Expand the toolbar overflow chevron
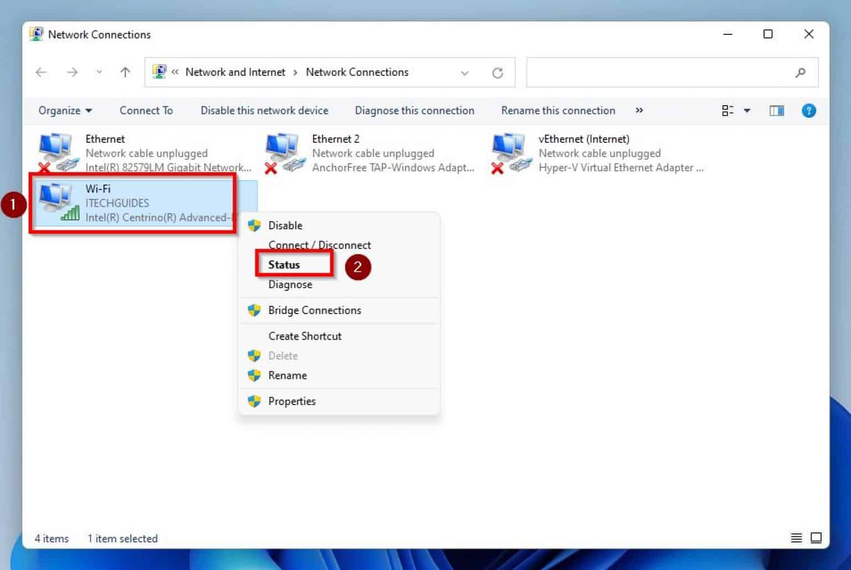 (639, 110)
